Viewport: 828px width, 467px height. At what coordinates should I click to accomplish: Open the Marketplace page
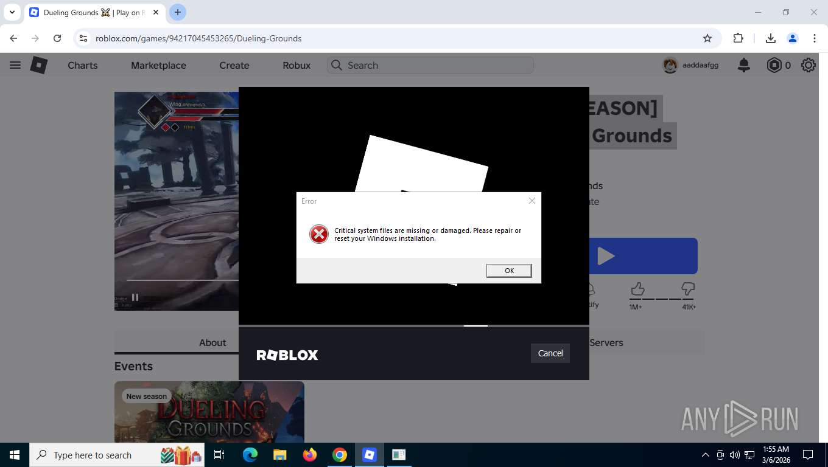click(158, 65)
